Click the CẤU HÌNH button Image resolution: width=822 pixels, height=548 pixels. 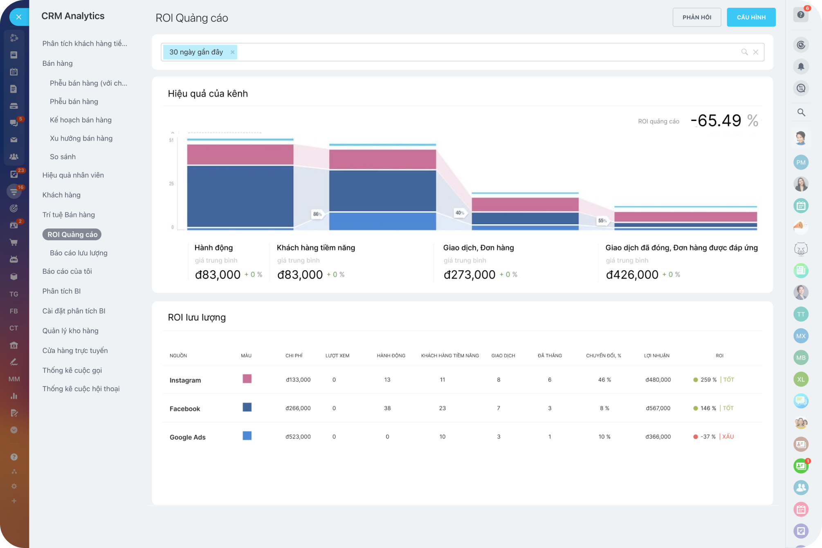[x=751, y=17]
